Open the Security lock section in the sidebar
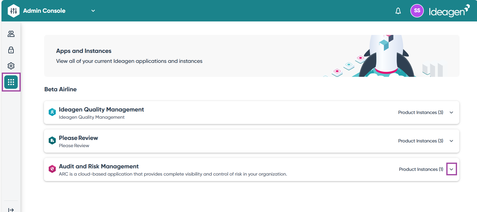 point(11,50)
